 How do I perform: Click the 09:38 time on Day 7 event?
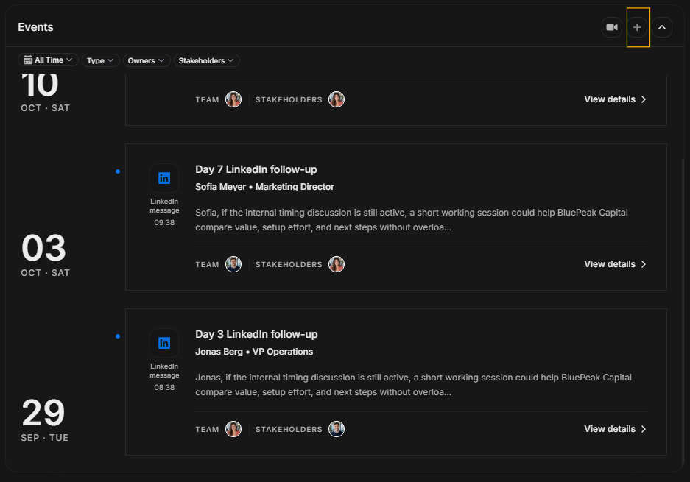coord(164,222)
